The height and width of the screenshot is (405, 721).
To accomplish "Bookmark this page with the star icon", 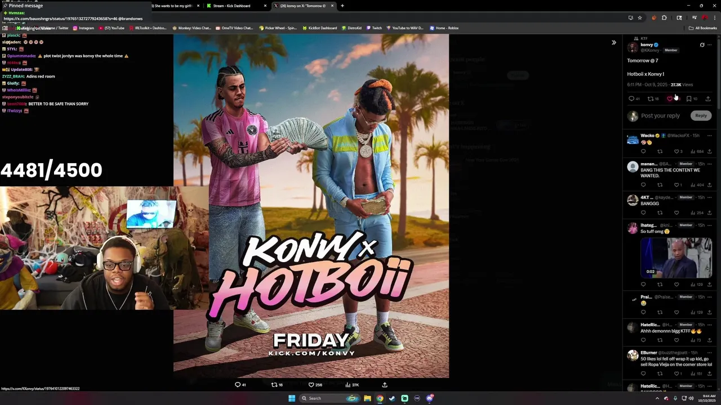I will [640, 18].
